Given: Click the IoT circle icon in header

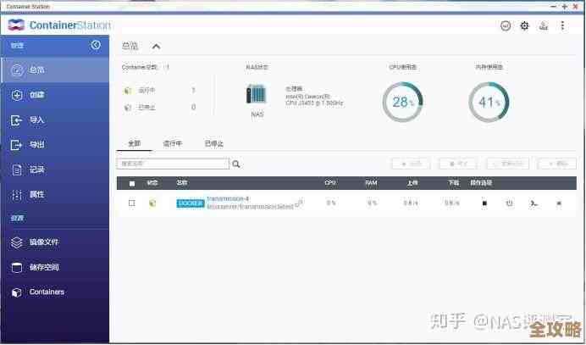Looking at the screenshot, I should pos(506,25).
